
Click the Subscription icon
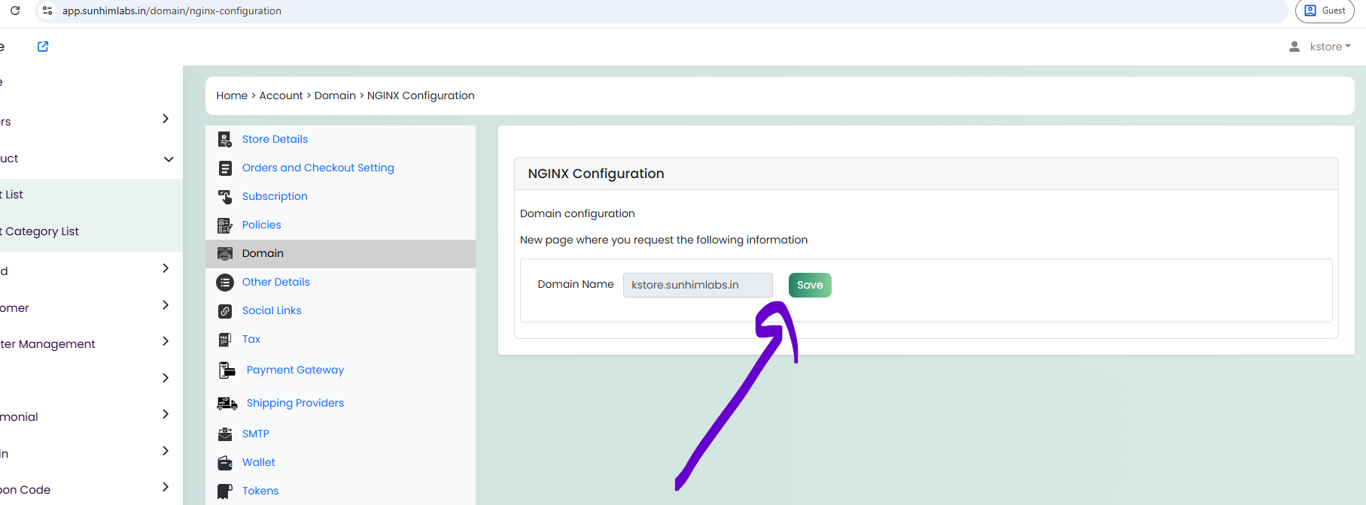click(225, 197)
